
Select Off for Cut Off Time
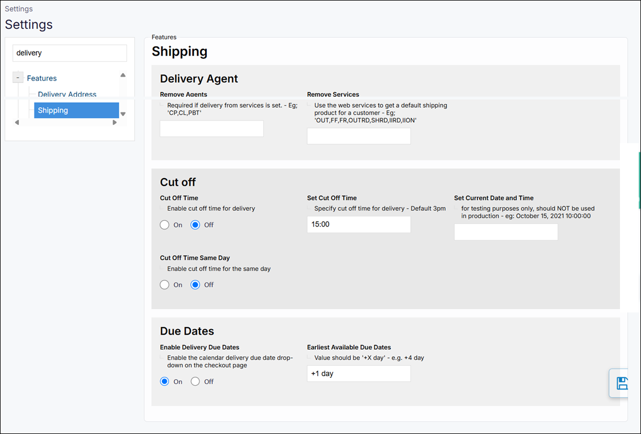tap(195, 225)
